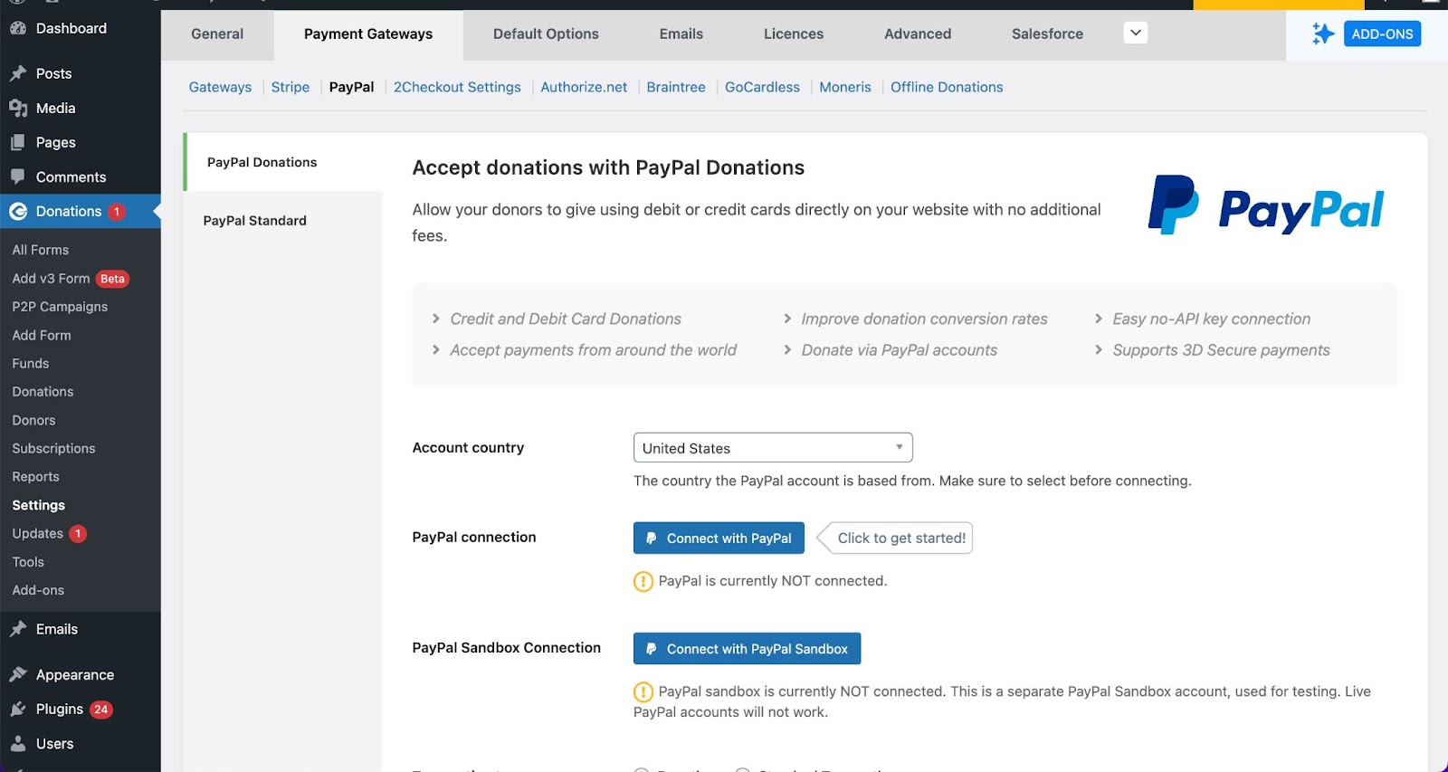Click the GiveWP Donations logo icon

(x=18, y=211)
